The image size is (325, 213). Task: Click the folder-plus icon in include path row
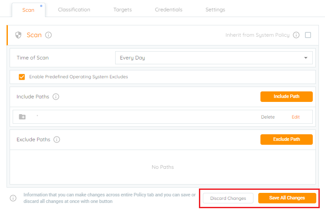click(x=22, y=117)
